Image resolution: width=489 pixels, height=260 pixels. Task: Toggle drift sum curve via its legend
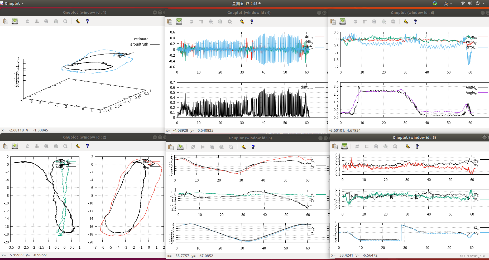tap(313, 87)
